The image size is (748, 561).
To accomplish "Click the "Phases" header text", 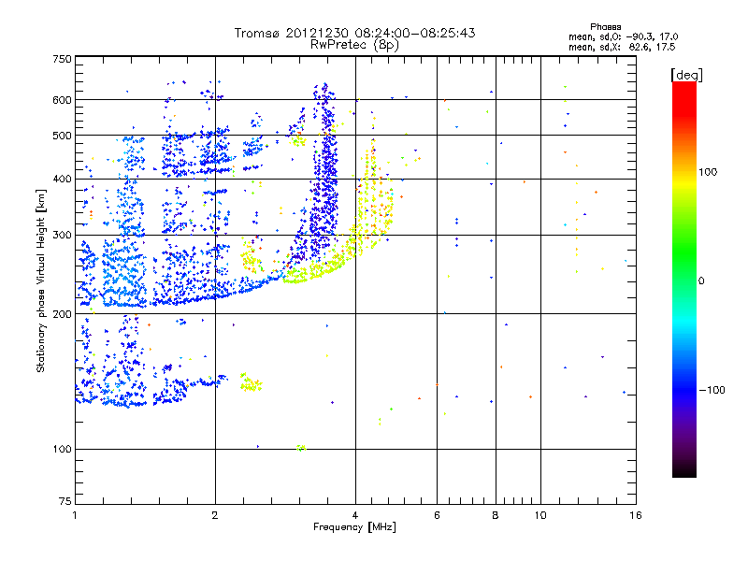I will point(605,27).
